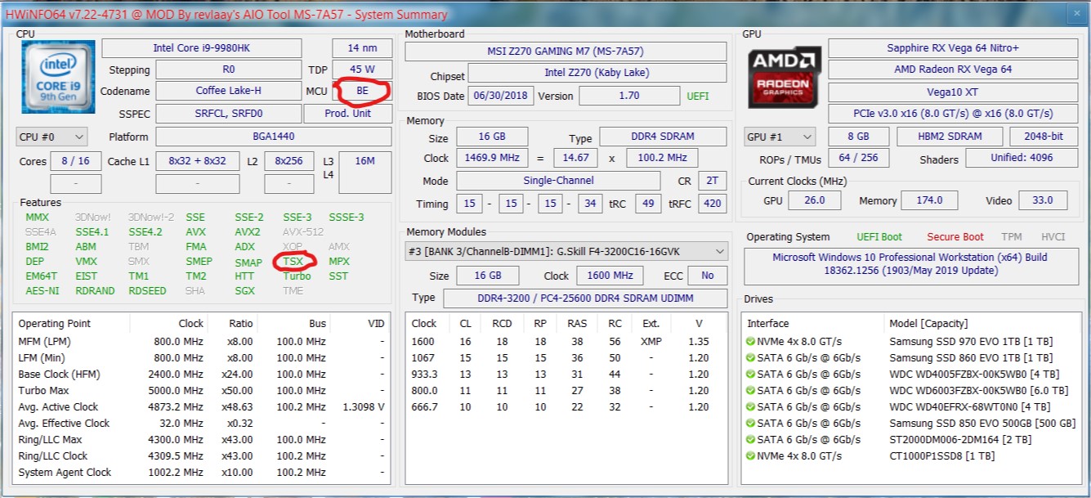Image resolution: width=1091 pixels, height=498 pixels.
Task: Click the 1.3098 V VID value
Action: click(364, 406)
